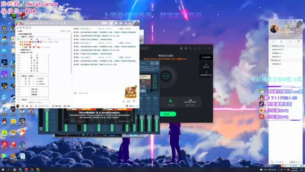Viewport: 305px width, 172px height.
Task: Toggle the A3 bus button in VoiceMeeter
Action: click(x=155, y=81)
